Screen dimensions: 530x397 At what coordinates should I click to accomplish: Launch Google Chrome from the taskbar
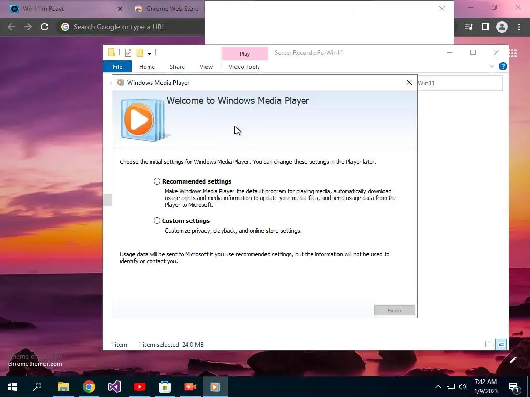89,387
